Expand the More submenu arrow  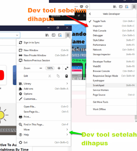(67, 129)
